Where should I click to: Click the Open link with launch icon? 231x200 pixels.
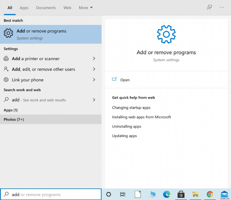121,80
